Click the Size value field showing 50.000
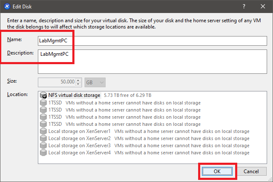This screenshot has width=273, height=182. click(x=57, y=82)
